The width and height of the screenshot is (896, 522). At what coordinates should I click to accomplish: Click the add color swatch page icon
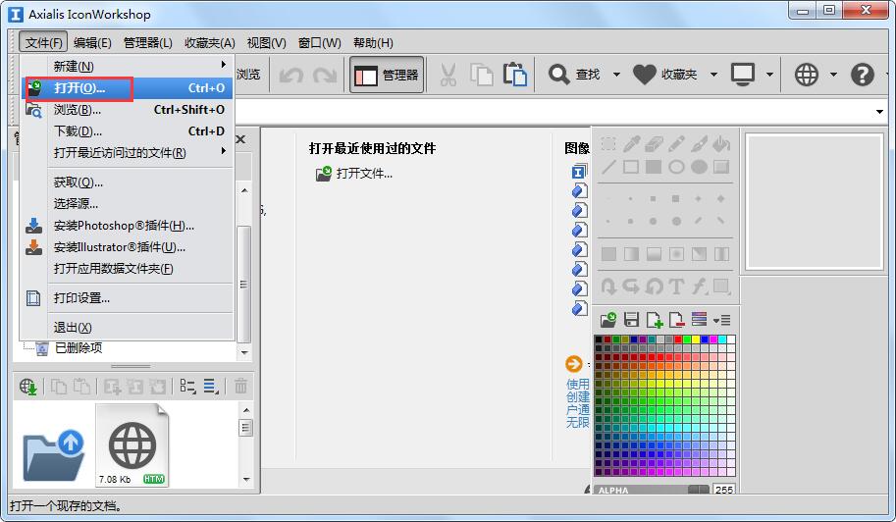[x=655, y=320]
